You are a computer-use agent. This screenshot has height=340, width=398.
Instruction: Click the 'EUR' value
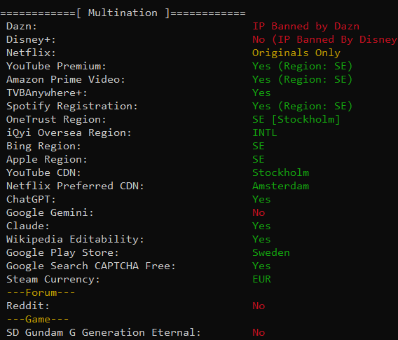[261, 279]
